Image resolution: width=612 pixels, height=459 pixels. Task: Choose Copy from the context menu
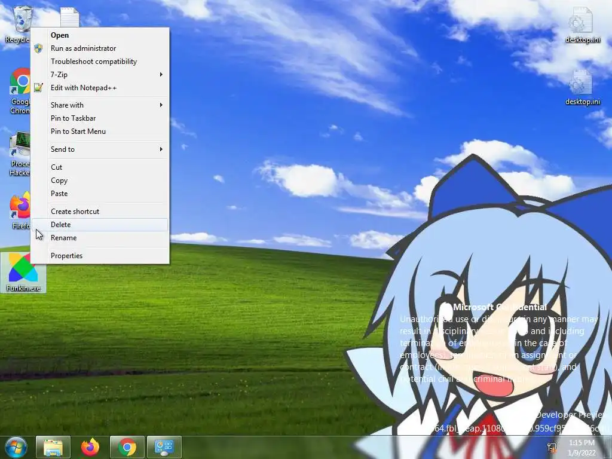[x=100, y=180]
